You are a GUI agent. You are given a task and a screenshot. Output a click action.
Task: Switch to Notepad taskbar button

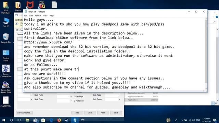tap(75, 120)
